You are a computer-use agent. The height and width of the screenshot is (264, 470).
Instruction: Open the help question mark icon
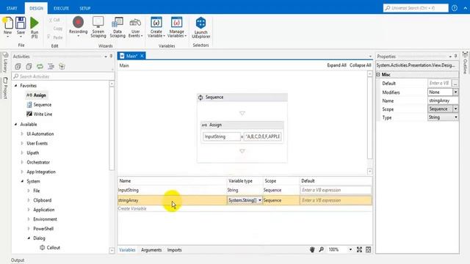pyautogui.click(x=455, y=8)
